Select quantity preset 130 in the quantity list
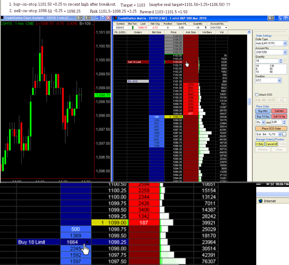This screenshot has width=289, height=265. 272,66
